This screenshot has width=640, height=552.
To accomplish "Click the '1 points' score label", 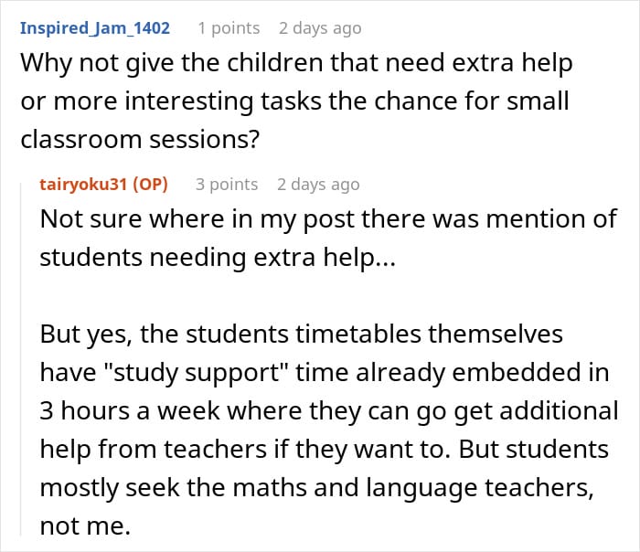I will coord(229,28).
